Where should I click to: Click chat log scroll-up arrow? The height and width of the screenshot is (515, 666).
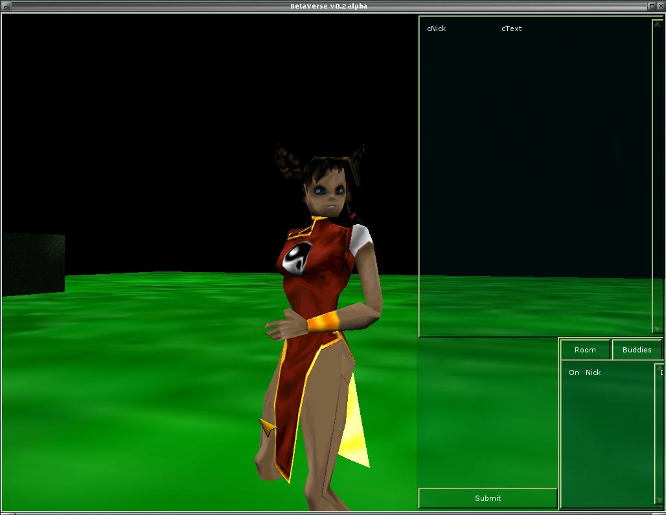(x=657, y=24)
